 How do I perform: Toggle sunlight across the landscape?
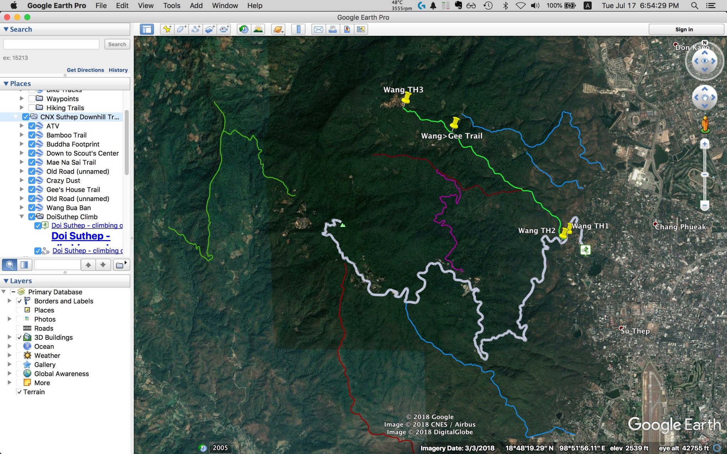pos(258,29)
